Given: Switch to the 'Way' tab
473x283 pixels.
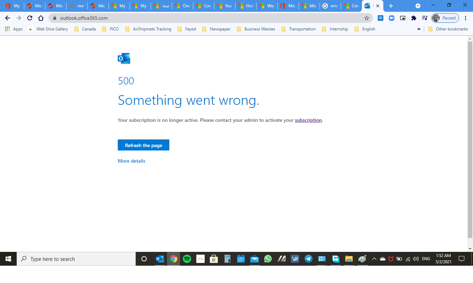Looking at the screenshot, I should click(267, 6).
